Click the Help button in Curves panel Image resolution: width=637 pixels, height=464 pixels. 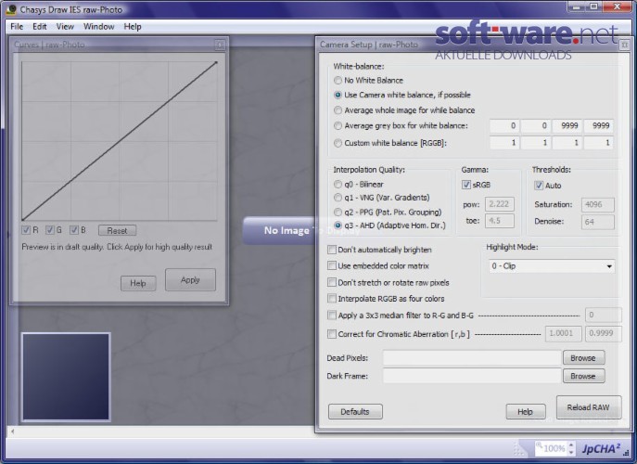[138, 283]
